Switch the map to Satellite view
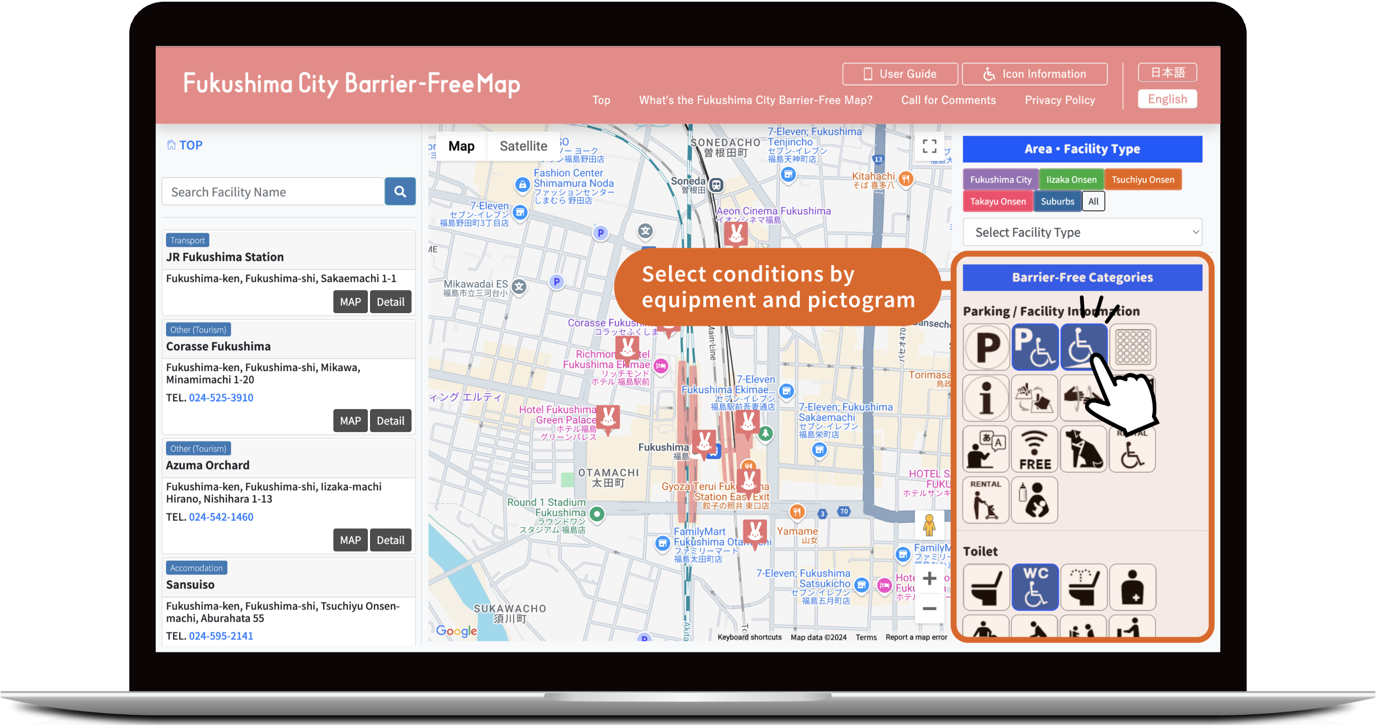Screen dimensions: 1376x725 coord(523,146)
